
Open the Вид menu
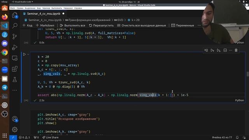pyautogui.click(x=39, y=8)
